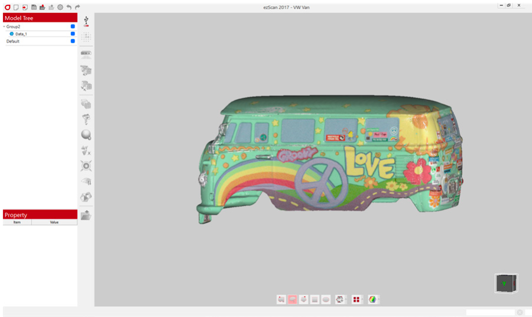532x317 pixels.
Task: Select Data_1 in the Model Tree
Action: (x=21, y=34)
